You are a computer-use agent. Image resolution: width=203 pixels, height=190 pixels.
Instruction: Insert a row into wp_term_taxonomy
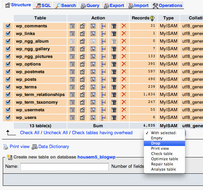[103, 102]
